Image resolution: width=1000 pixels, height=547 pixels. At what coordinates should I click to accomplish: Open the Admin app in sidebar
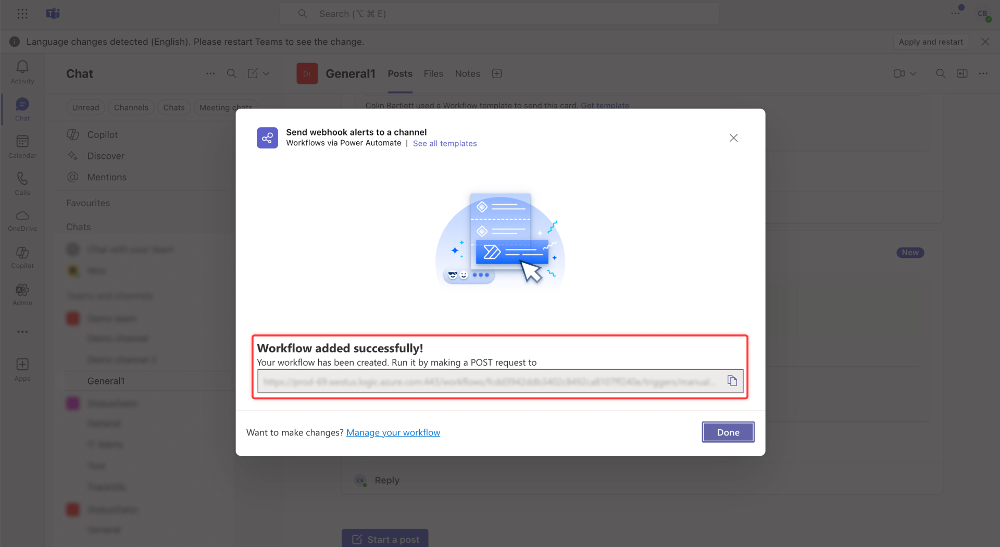pyautogui.click(x=22, y=295)
